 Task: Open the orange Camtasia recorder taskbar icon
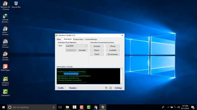(x=82, y=107)
